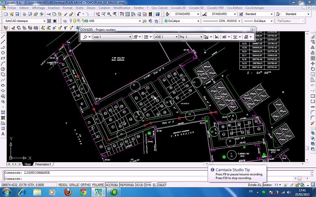Open the Help question-mark icon
The height and width of the screenshot is (197, 316).
[x=158, y=14]
